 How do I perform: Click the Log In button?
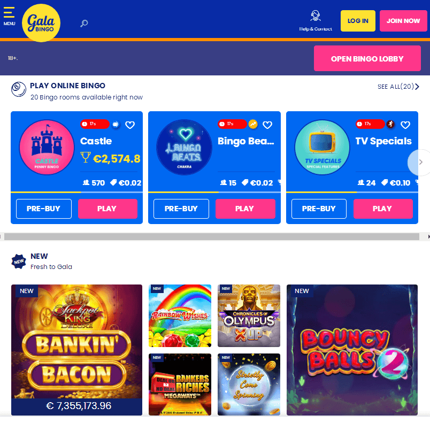coord(358,21)
